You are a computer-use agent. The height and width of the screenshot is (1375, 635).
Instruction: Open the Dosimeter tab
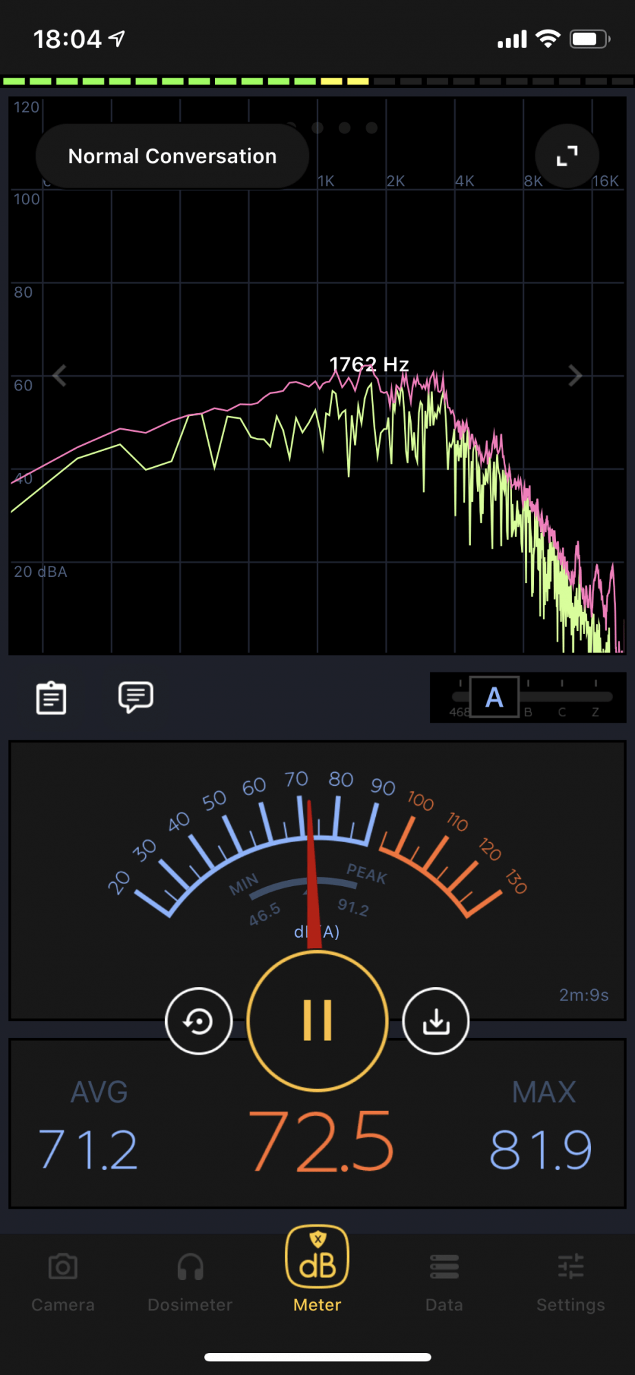click(190, 1282)
